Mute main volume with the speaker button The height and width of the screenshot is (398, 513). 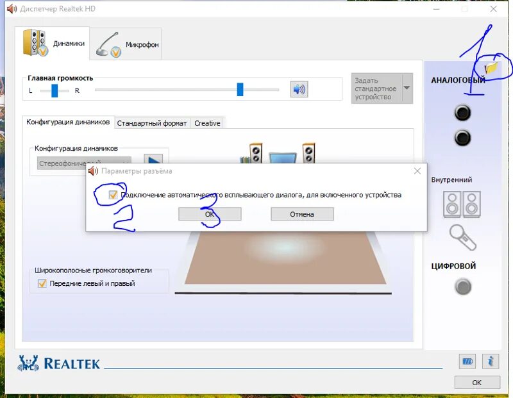pyautogui.click(x=299, y=89)
